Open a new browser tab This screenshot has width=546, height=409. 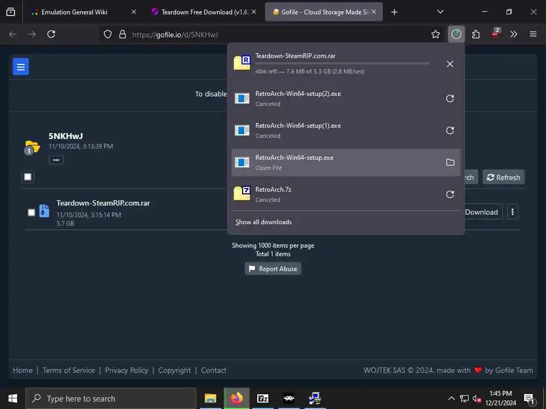click(x=394, y=12)
